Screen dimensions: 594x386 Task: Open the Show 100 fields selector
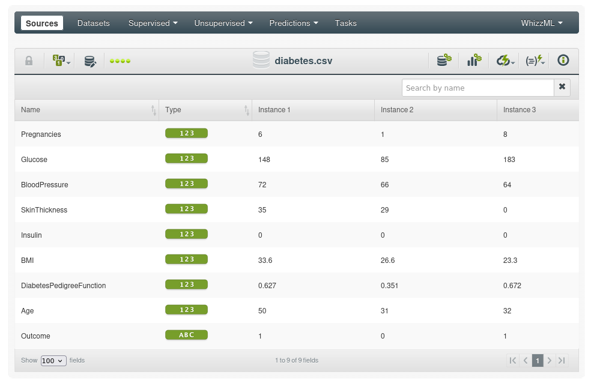(53, 361)
